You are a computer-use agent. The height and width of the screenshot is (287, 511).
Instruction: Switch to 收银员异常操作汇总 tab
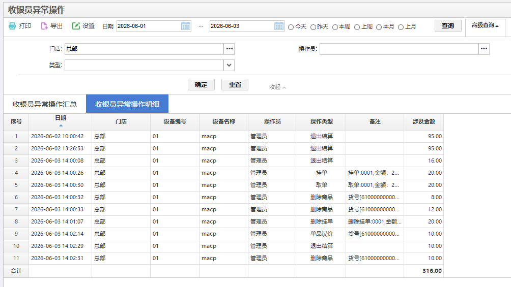45,104
